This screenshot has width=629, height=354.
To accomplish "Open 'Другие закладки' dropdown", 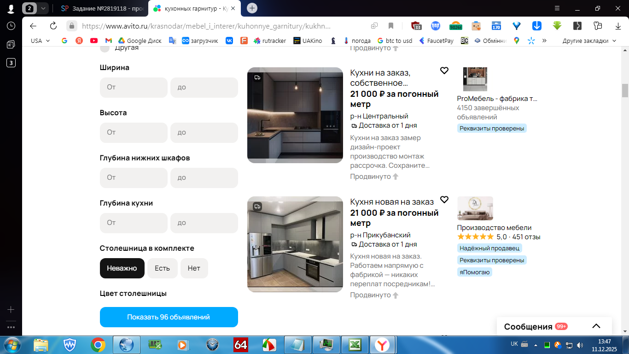I will (x=589, y=41).
